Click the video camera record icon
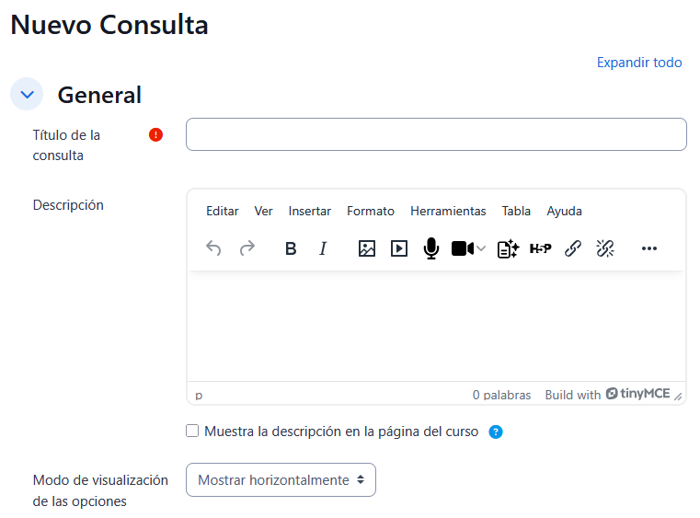Viewport: 700px width, 518px height. [x=462, y=248]
